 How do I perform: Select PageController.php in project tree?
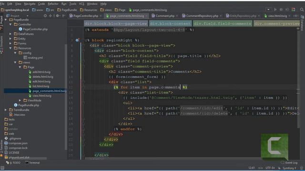click(33, 29)
